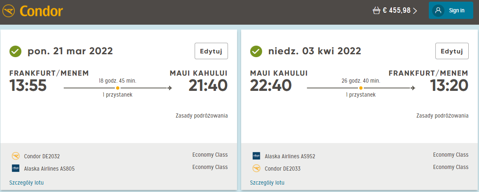Image resolution: width=479 pixels, height=192 pixels.
Task: Click green checkmark beside niedz. 03 kwi 2022
Action: tap(256, 51)
